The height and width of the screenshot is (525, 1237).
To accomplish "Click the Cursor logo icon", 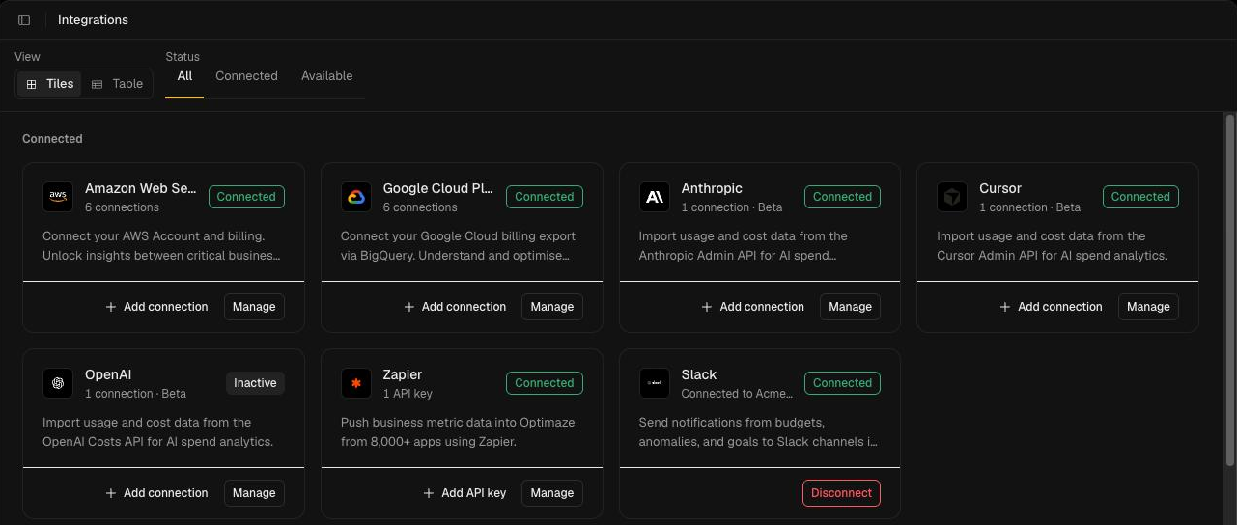I will (x=952, y=197).
